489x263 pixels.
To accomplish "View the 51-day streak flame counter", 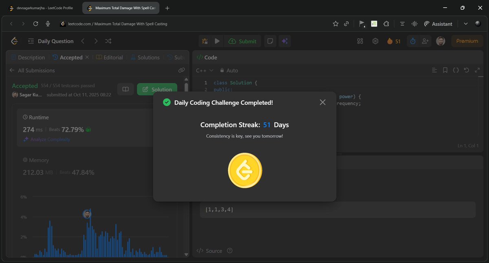I will pos(394,41).
